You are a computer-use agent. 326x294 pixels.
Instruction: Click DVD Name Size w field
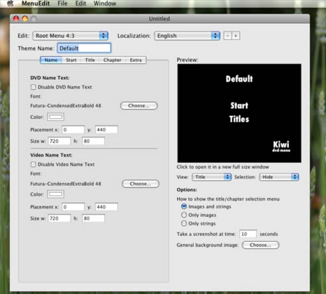point(59,141)
